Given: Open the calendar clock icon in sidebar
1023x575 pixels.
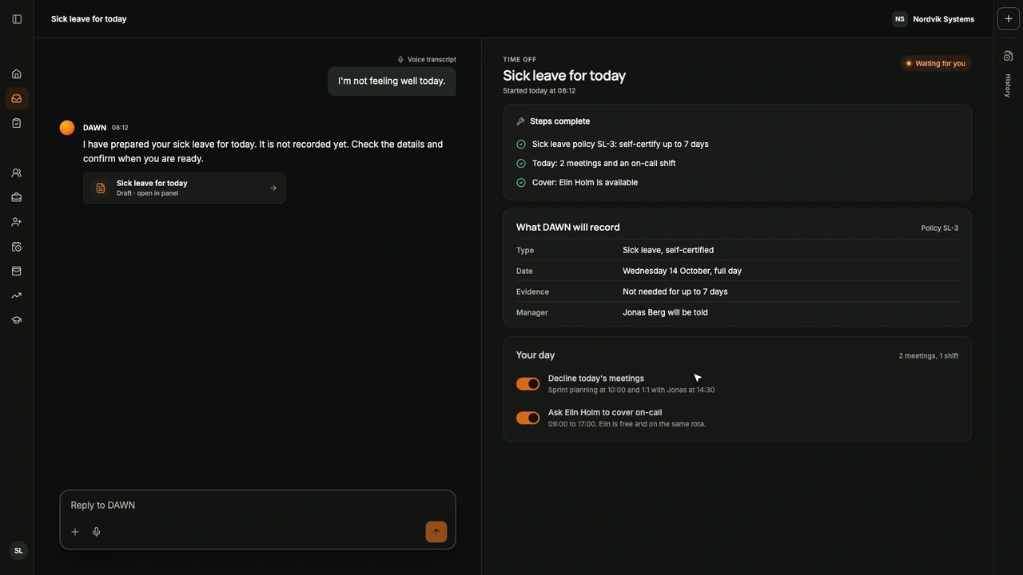Looking at the screenshot, I should pyautogui.click(x=16, y=247).
